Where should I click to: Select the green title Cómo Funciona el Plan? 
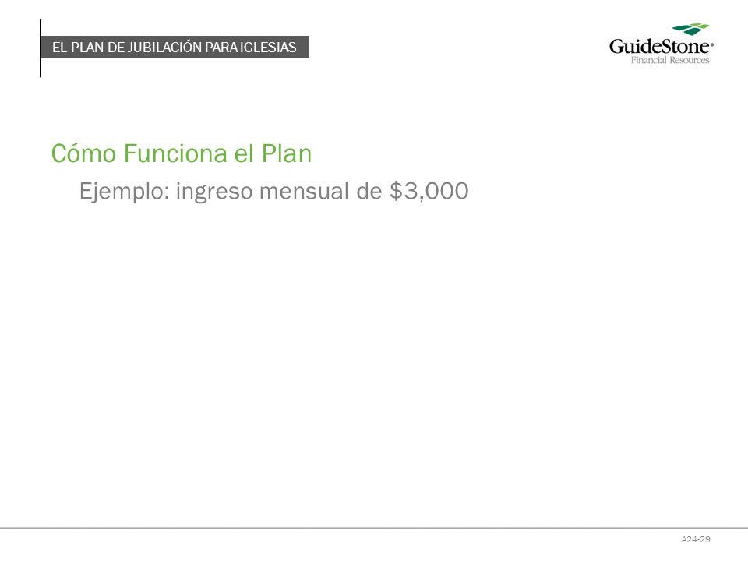coord(182,153)
